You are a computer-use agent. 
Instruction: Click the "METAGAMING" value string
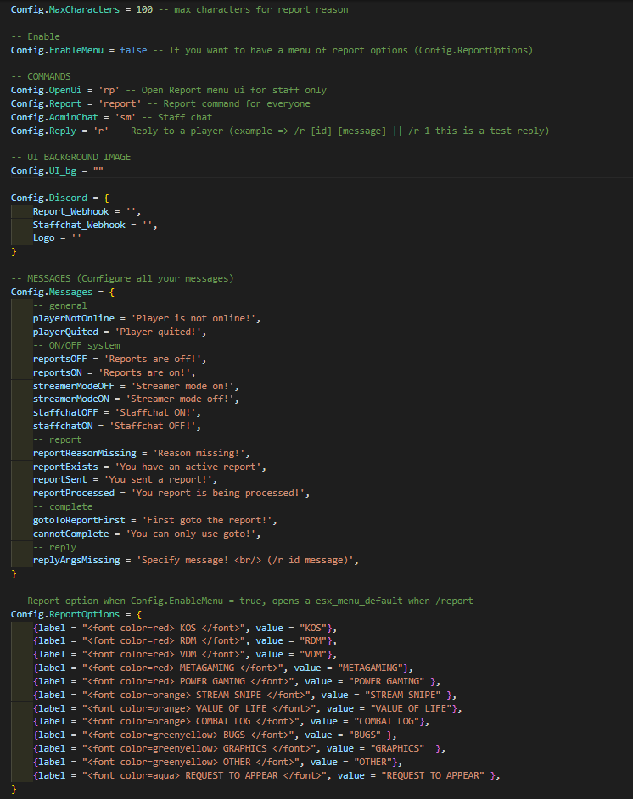point(370,668)
